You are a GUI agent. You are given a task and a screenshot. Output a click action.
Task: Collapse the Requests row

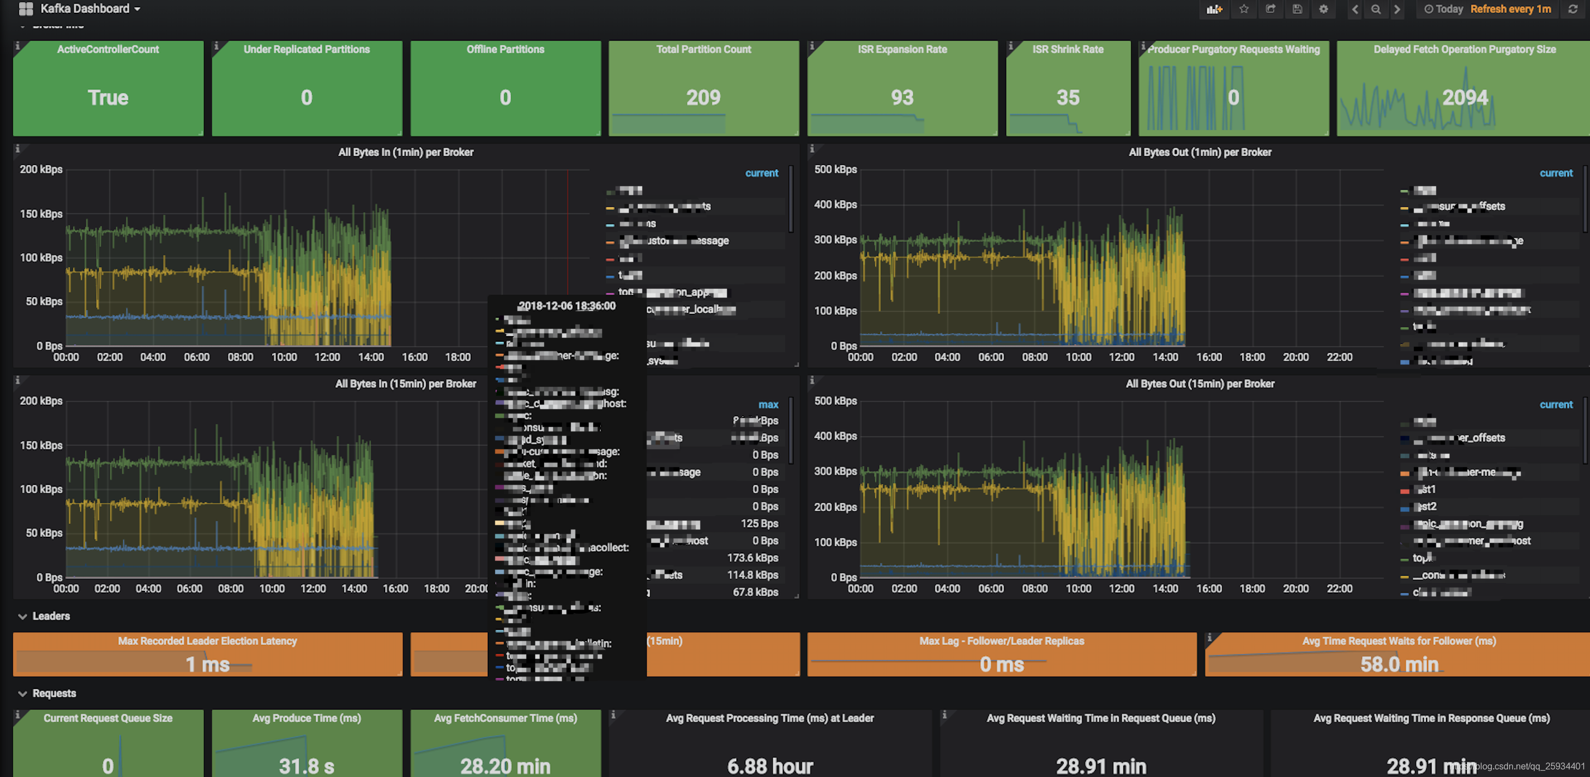(x=47, y=693)
